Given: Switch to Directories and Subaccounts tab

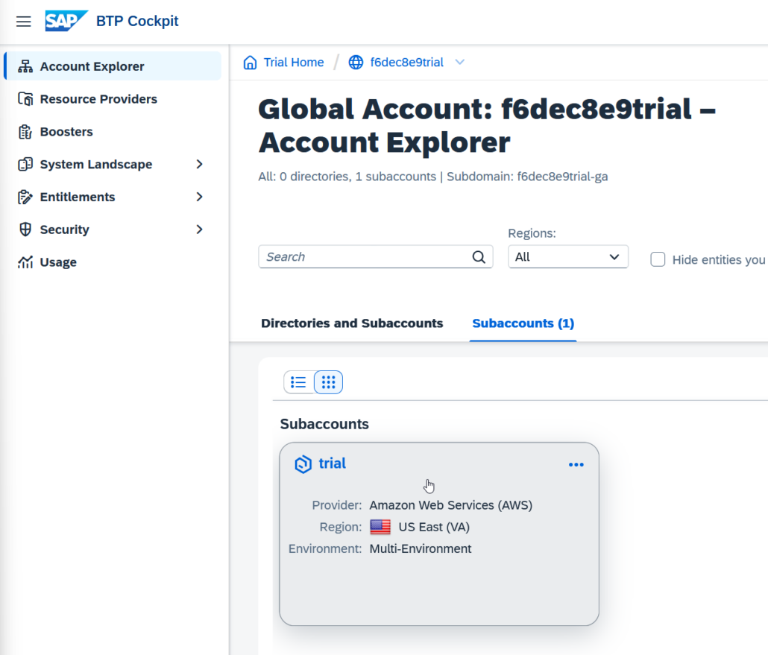Looking at the screenshot, I should click(352, 323).
